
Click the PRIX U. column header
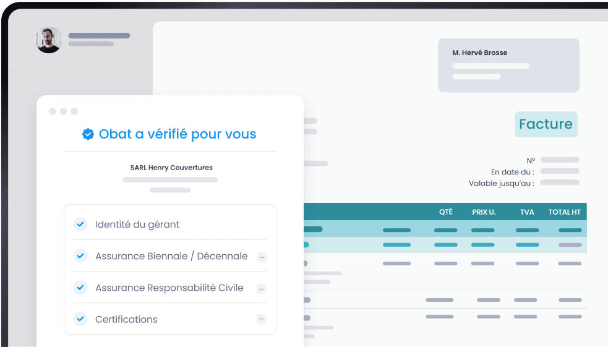484,212
